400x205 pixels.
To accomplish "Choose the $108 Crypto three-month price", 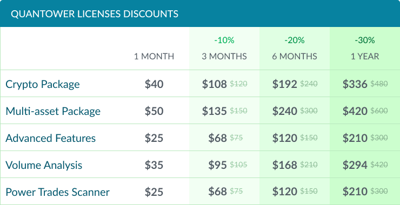I will [214, 84].
